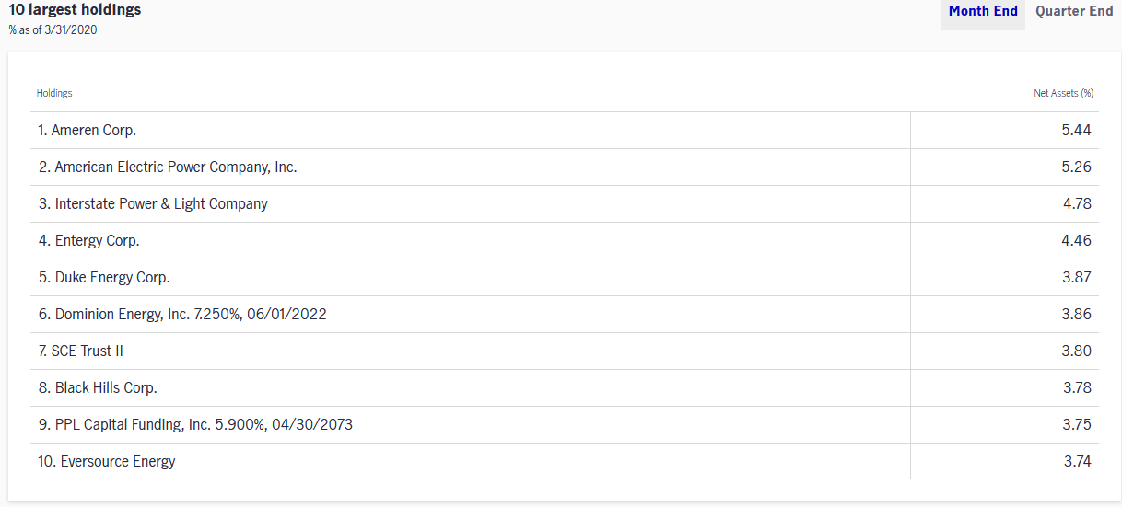Image resolution: width=1122 pixels, height=507 pixels.
Task: Click the 3.74 net assets value
Action: point(1077,462)
